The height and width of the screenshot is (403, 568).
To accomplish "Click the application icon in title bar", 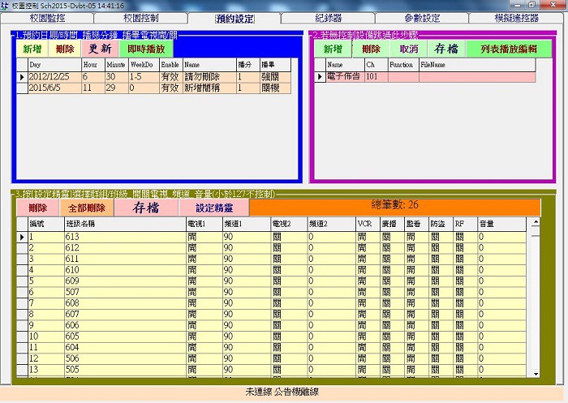I will pos(6,5).
